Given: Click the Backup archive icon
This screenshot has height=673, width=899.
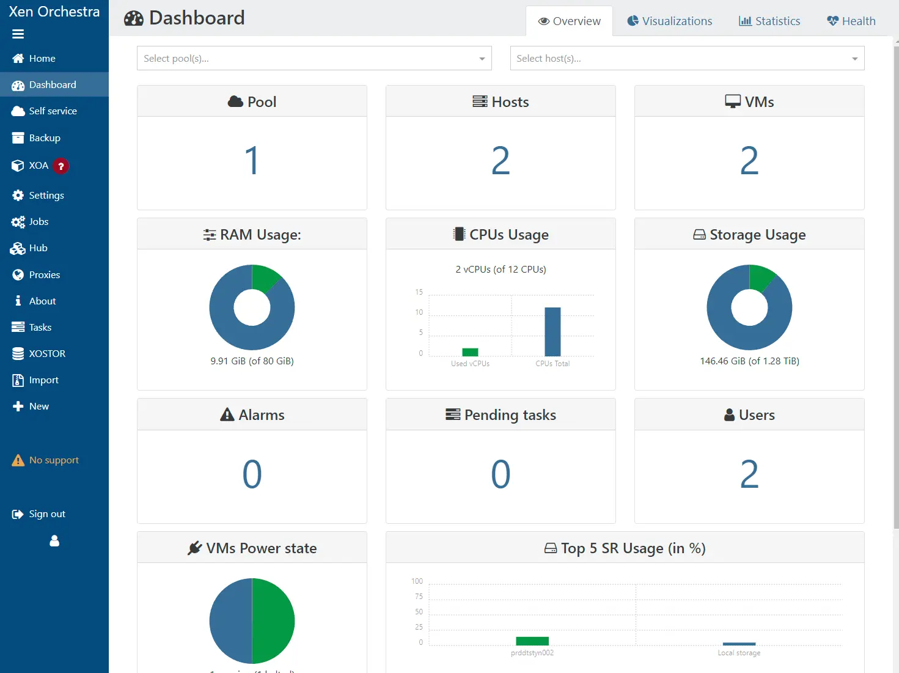Looking at the screenshot, I should [x=18, y=138].
